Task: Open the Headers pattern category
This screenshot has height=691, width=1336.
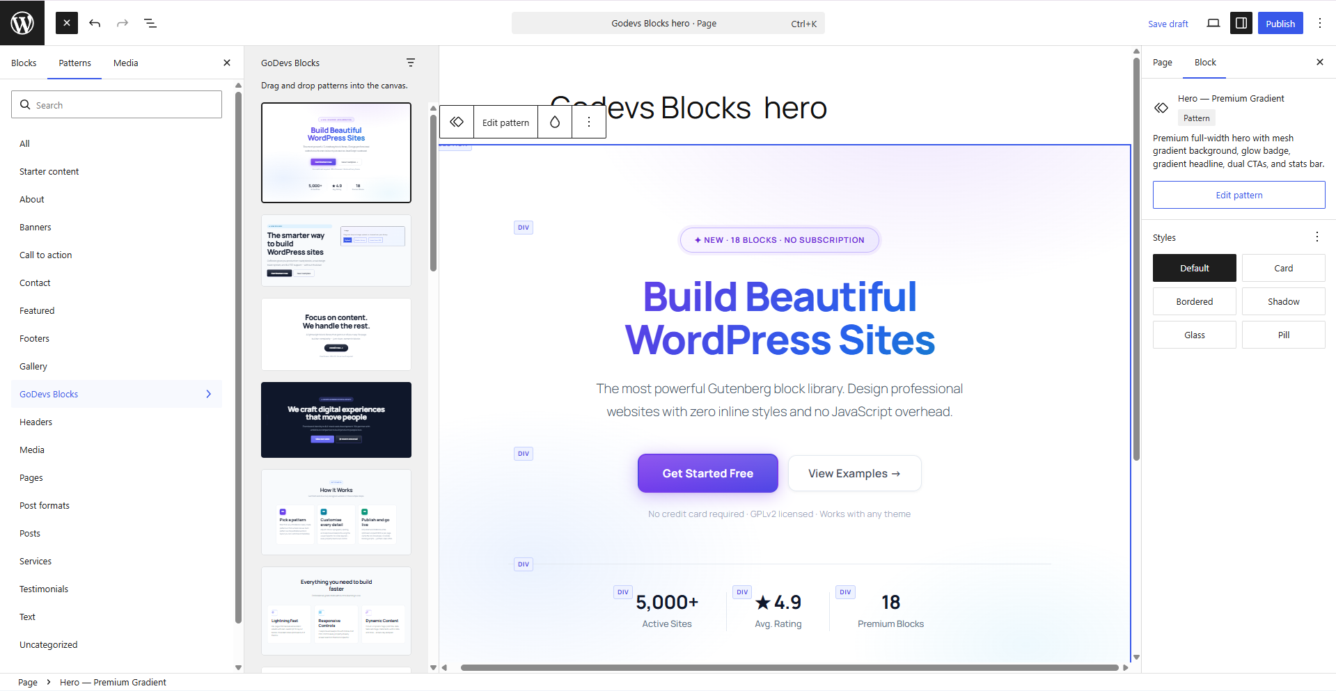Action: (x=116, y=422)
